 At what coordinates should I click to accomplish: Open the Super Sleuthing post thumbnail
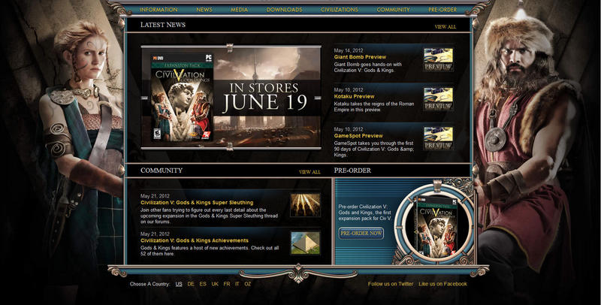coord(305,205)
